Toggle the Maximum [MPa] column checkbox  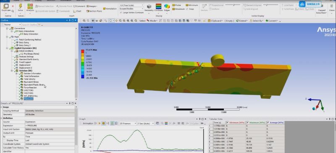pos(247,123)
